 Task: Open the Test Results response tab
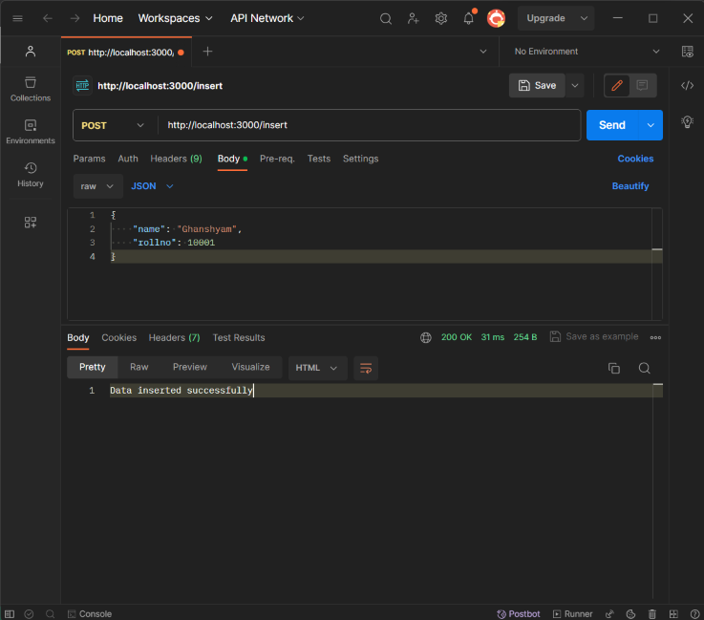coord(239,337)
